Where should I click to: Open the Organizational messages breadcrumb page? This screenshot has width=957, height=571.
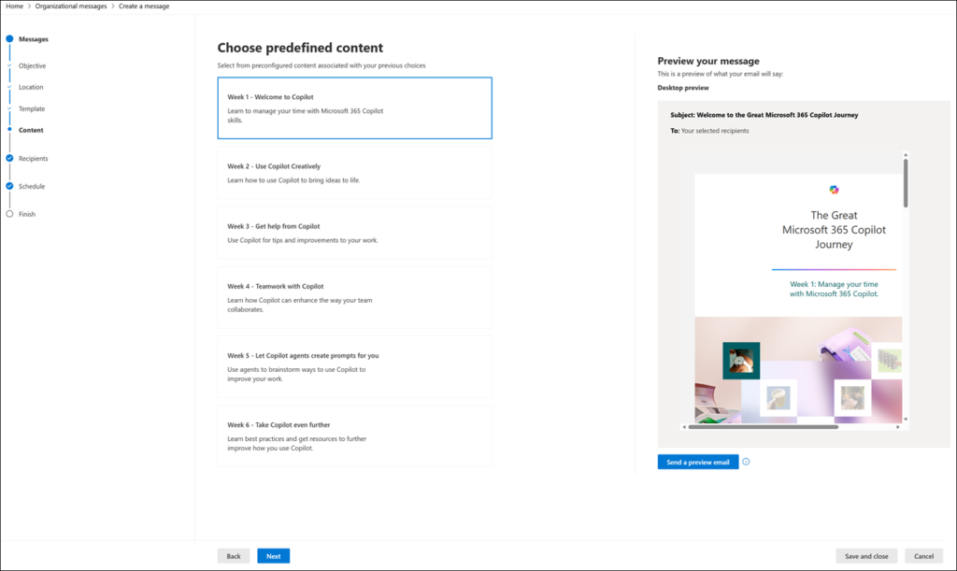tap(71, 6)
